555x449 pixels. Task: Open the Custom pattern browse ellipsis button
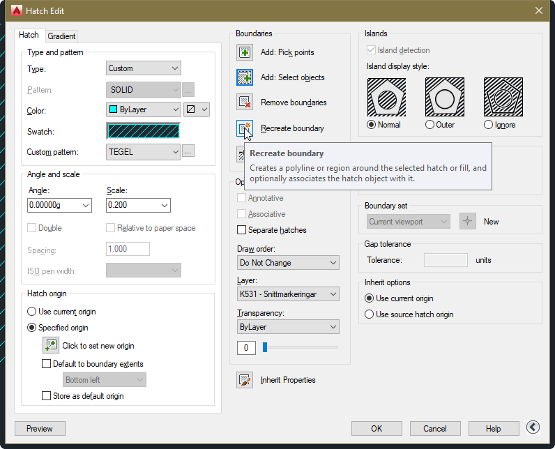[x=188, y=151]
